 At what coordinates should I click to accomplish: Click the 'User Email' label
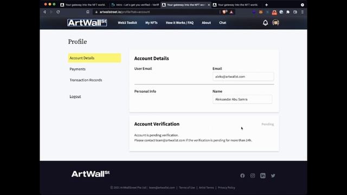143,69
